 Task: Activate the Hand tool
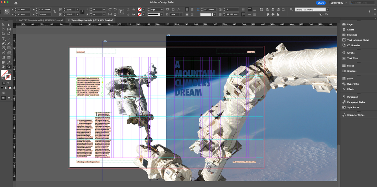click(3, 67)
